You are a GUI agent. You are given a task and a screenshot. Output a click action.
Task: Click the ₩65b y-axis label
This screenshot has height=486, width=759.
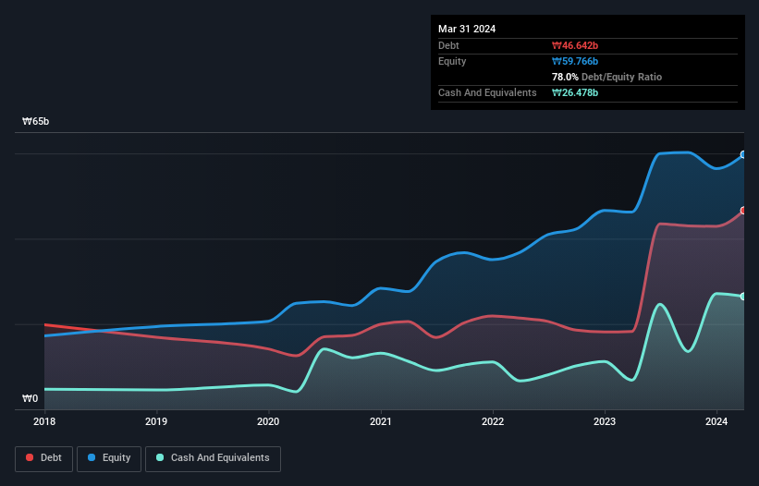tap(36, 121)
